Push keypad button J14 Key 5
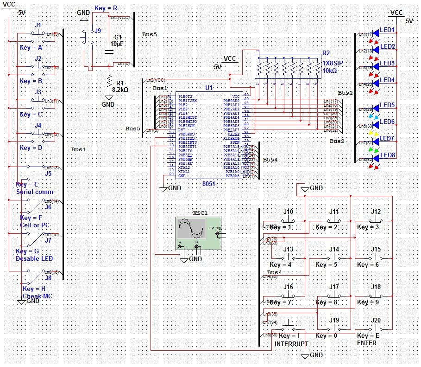This screenshot has height=367, width=421. pyautogui.click(x=334, y=257)
